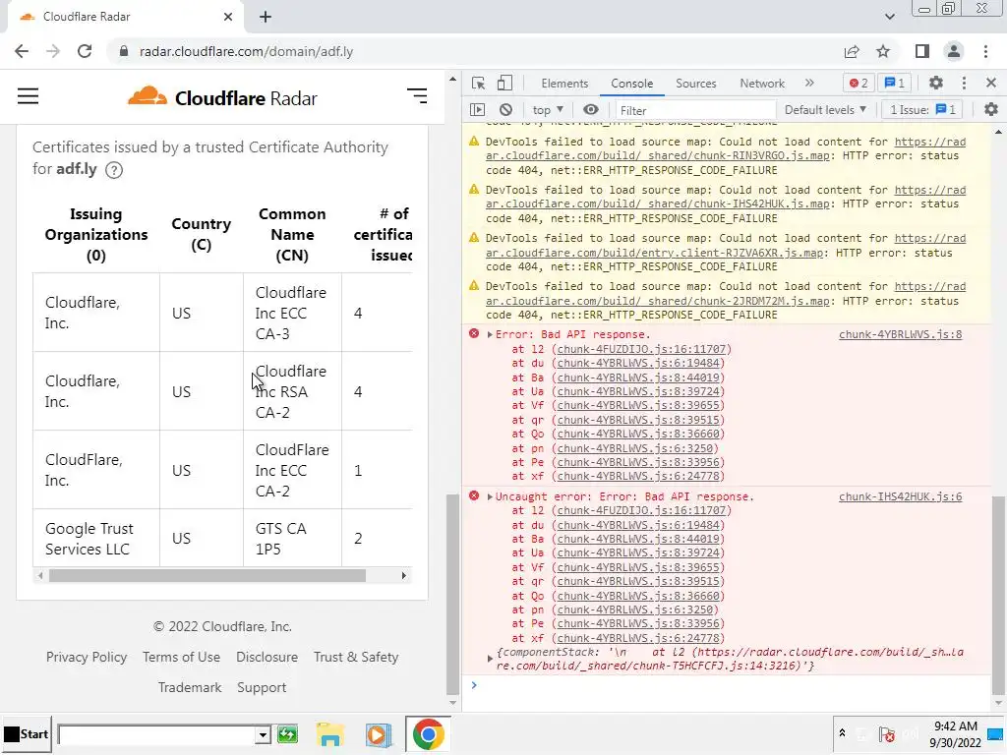Reload the page
This screenshot has width=1007, height=755.
click(x=85, y=51)
